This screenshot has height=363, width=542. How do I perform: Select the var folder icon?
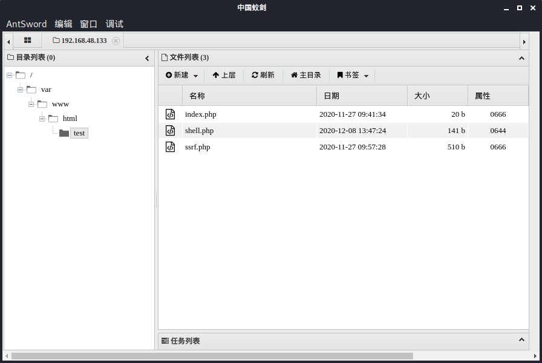(x=31, y=90)
